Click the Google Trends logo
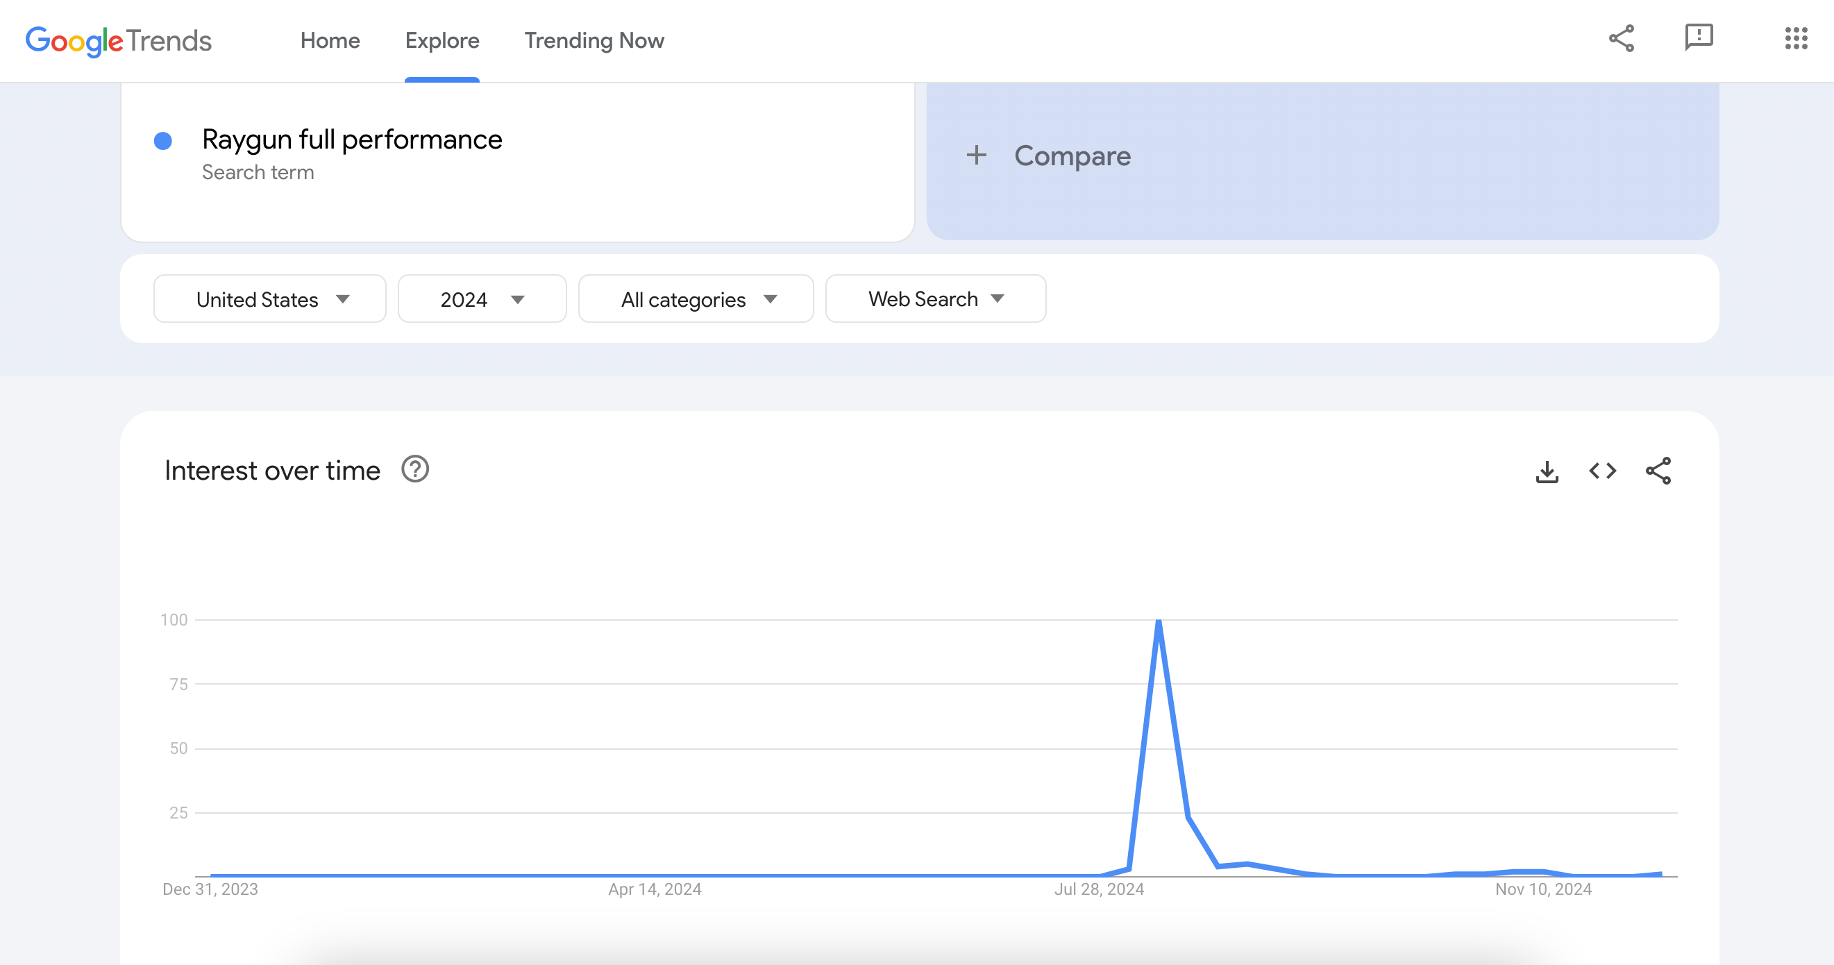The height and width of the screenshot is (965, 1834). [118, 40]
